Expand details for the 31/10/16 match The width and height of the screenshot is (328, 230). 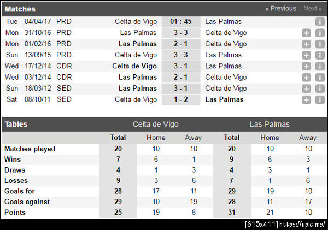point(307,33)
